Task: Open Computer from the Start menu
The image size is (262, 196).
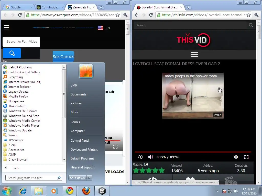Action: coord(78,131)
